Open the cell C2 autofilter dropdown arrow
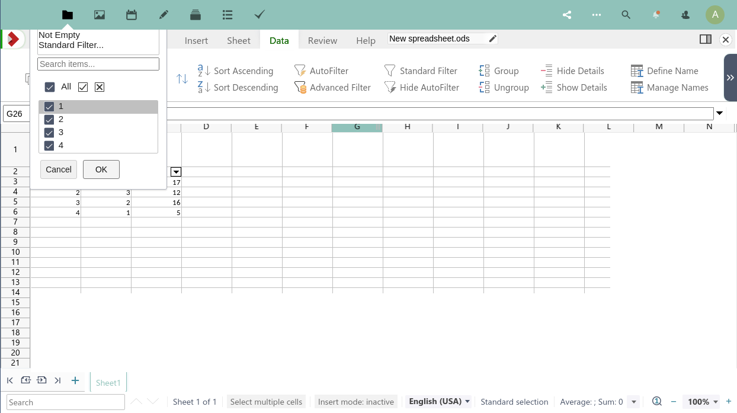 coord(176,172)
